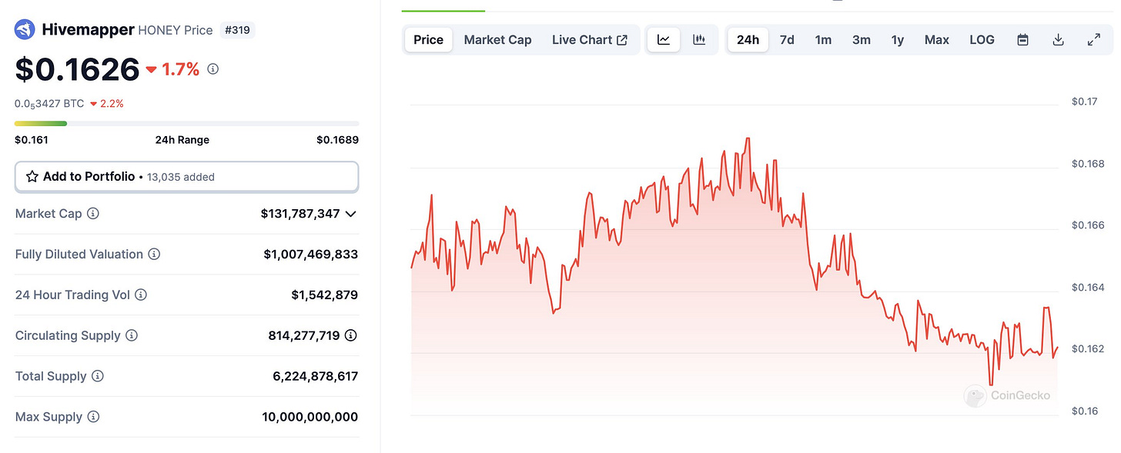Open the calendar date range picker
1121x453 pixels.
pos(1022,40)
